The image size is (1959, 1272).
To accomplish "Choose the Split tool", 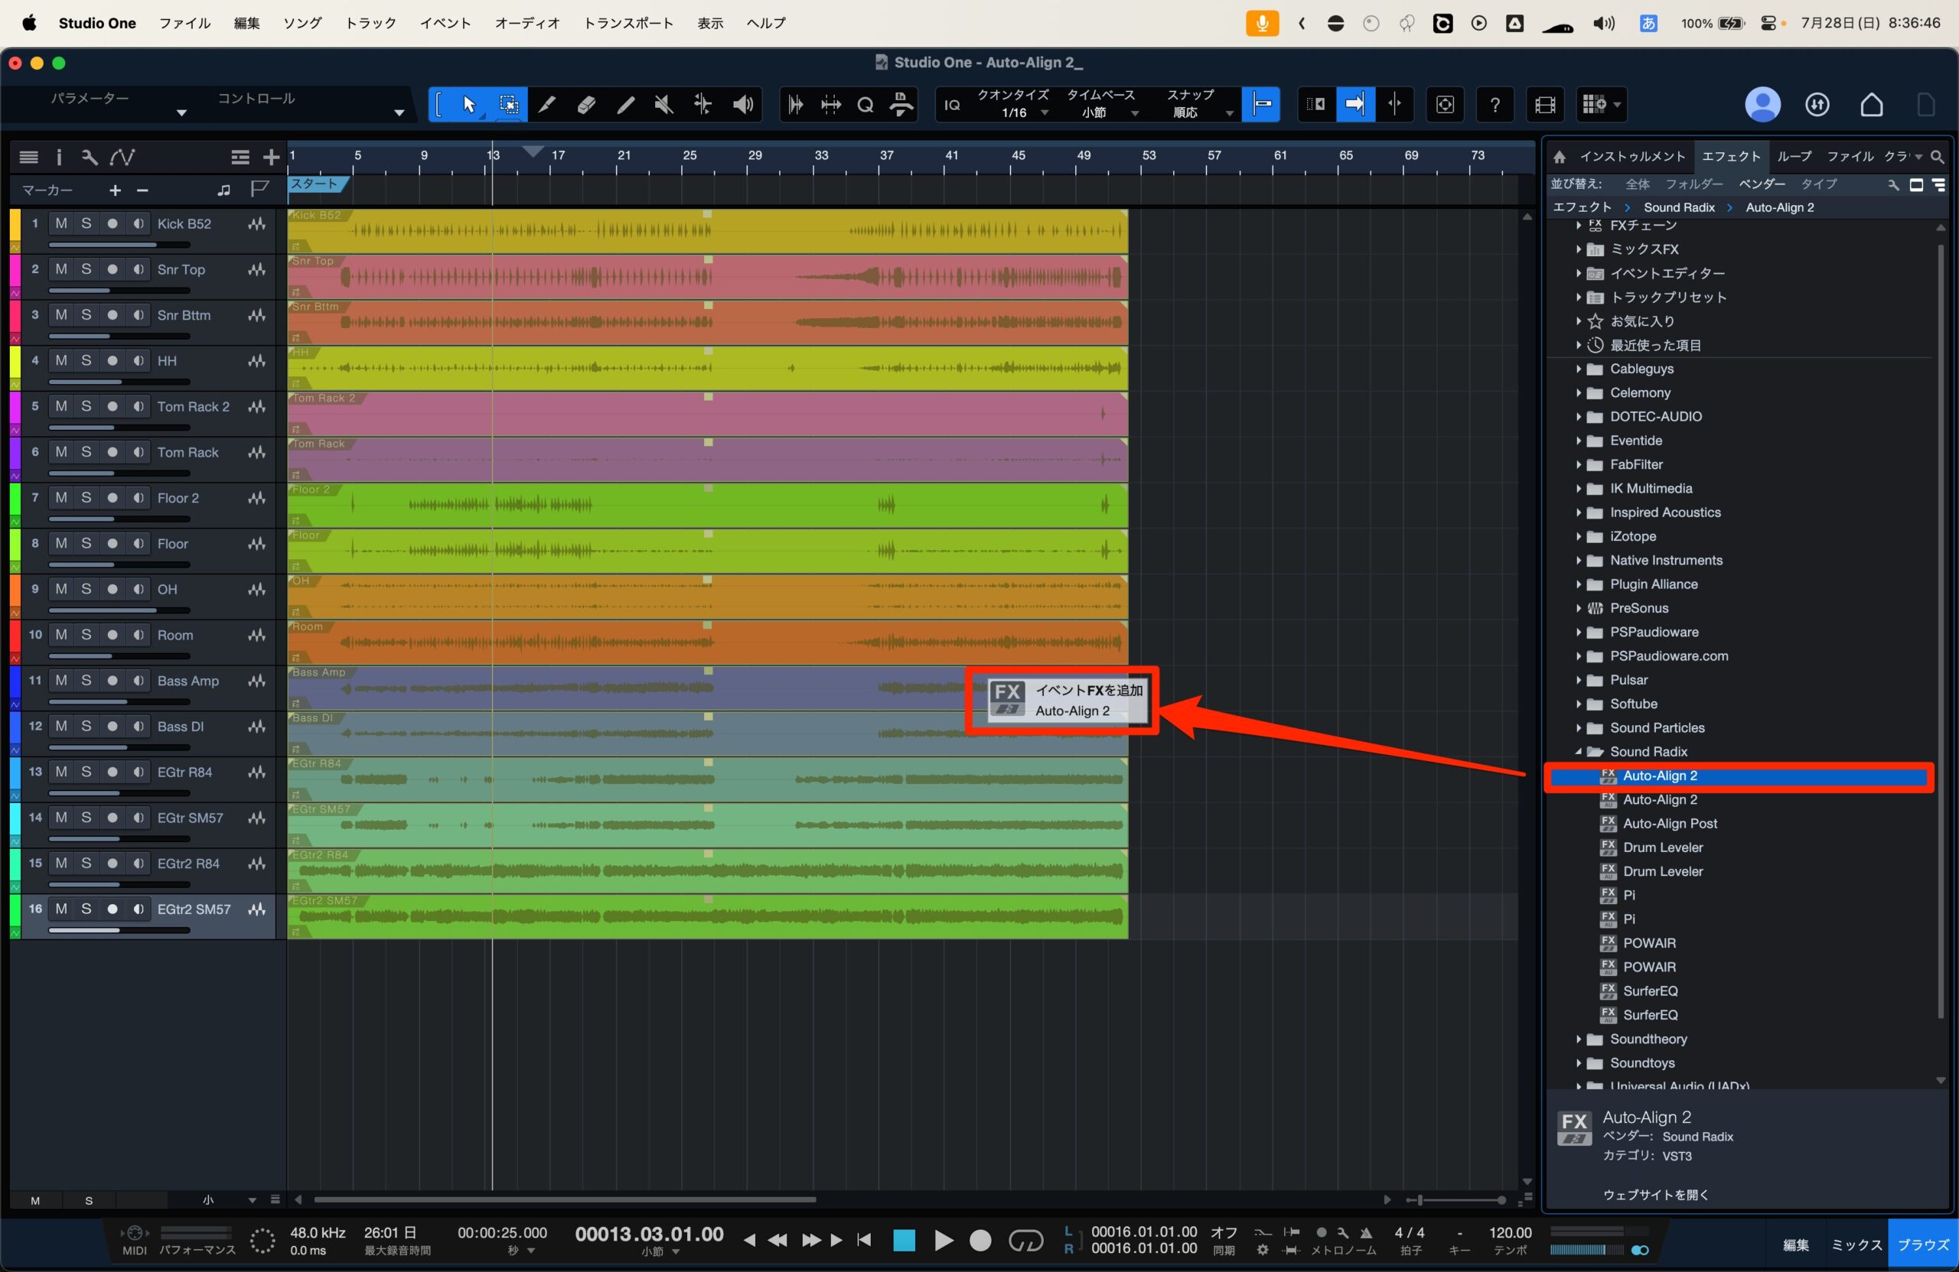I will pyautogui.click(x=546, y=105).
